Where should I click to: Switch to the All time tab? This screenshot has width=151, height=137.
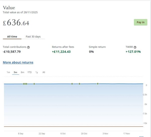(x=12, y=37)
